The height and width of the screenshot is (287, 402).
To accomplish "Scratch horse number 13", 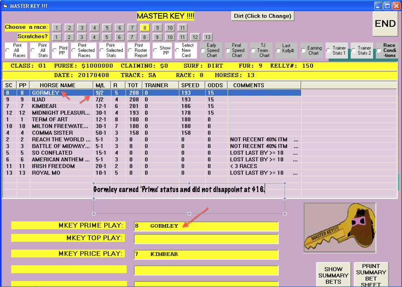I will (208, 37).
